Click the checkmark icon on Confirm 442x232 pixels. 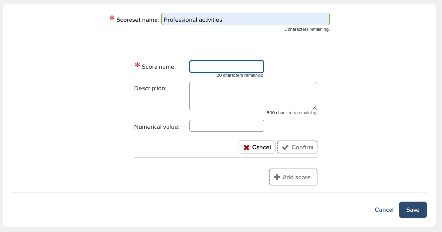tap(285, 147)
